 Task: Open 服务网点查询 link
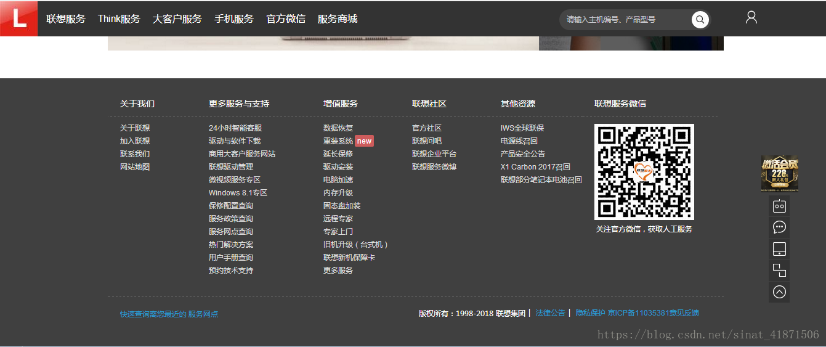click(x=231, y=232)
